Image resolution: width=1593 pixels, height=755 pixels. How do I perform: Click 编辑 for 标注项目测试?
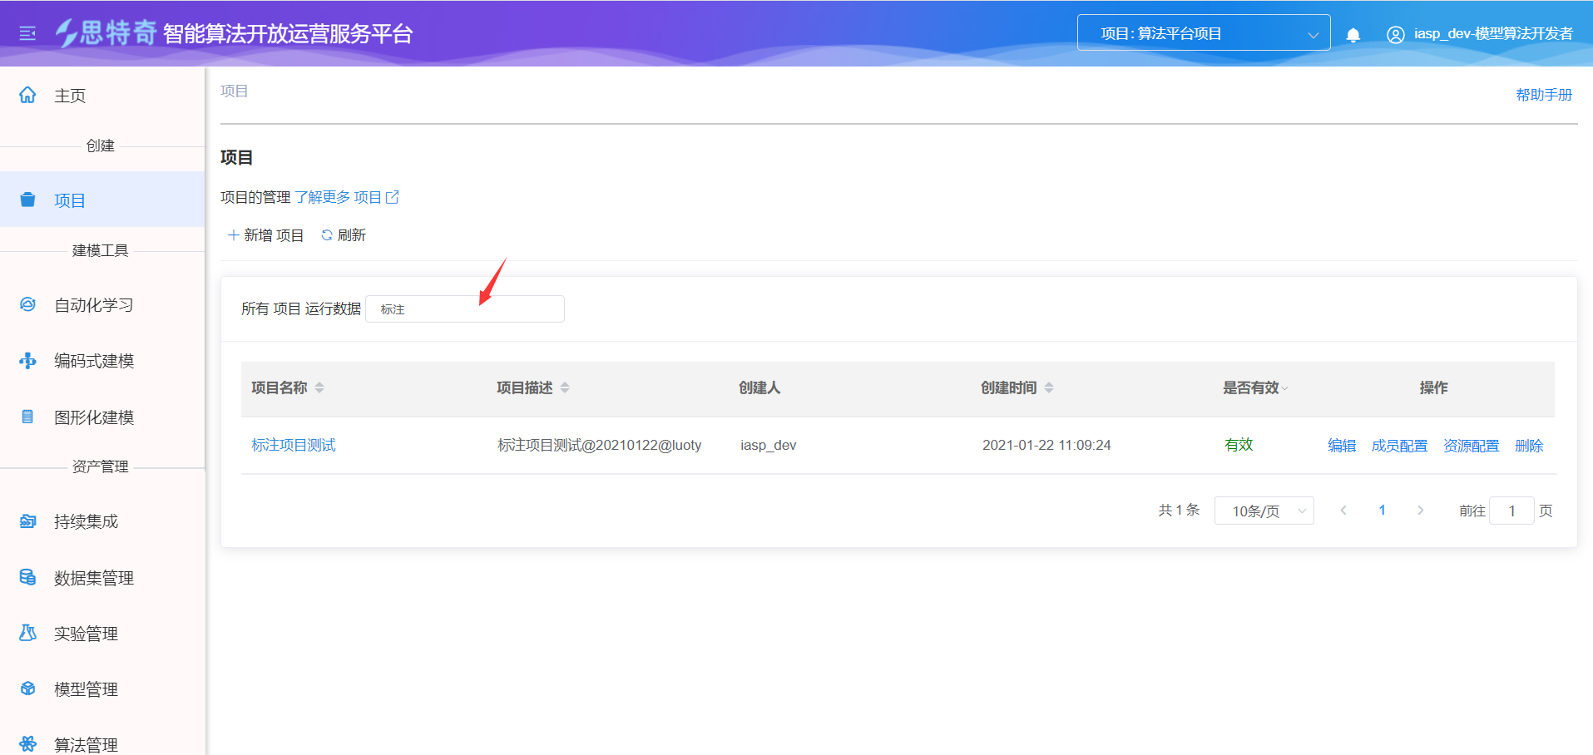tap(1342, 446)
